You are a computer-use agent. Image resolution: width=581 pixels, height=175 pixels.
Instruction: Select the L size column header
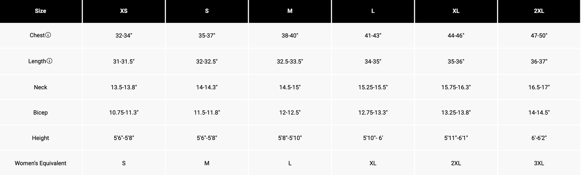[373, 11]
